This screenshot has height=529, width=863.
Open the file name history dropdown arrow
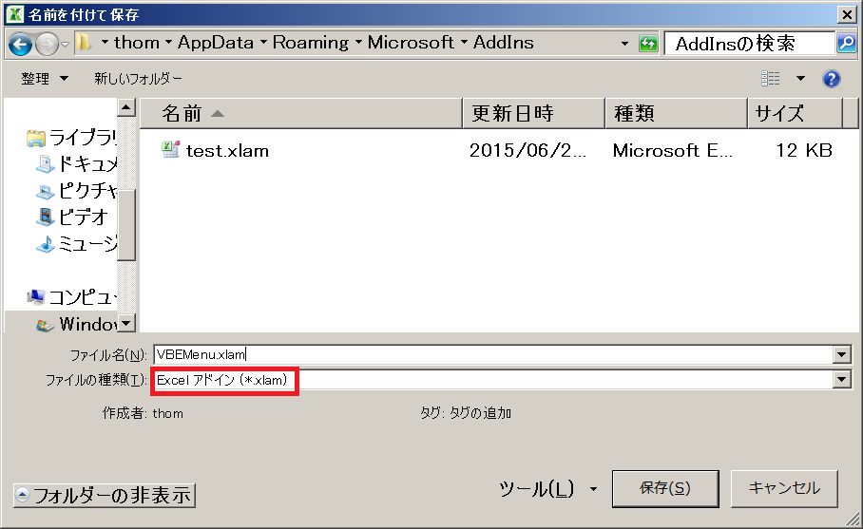point(841,354)
